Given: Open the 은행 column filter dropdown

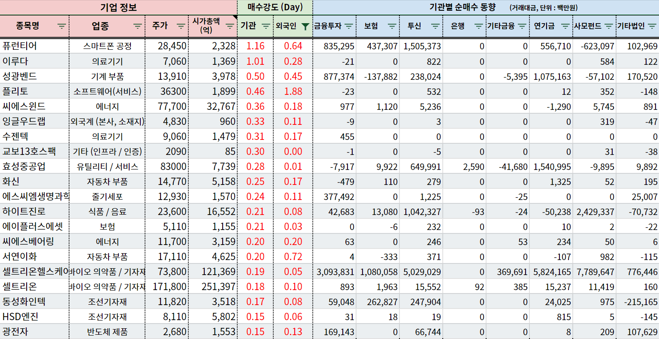Looking at the screenshot, I should pyautogui.click(x=479, y=26).
